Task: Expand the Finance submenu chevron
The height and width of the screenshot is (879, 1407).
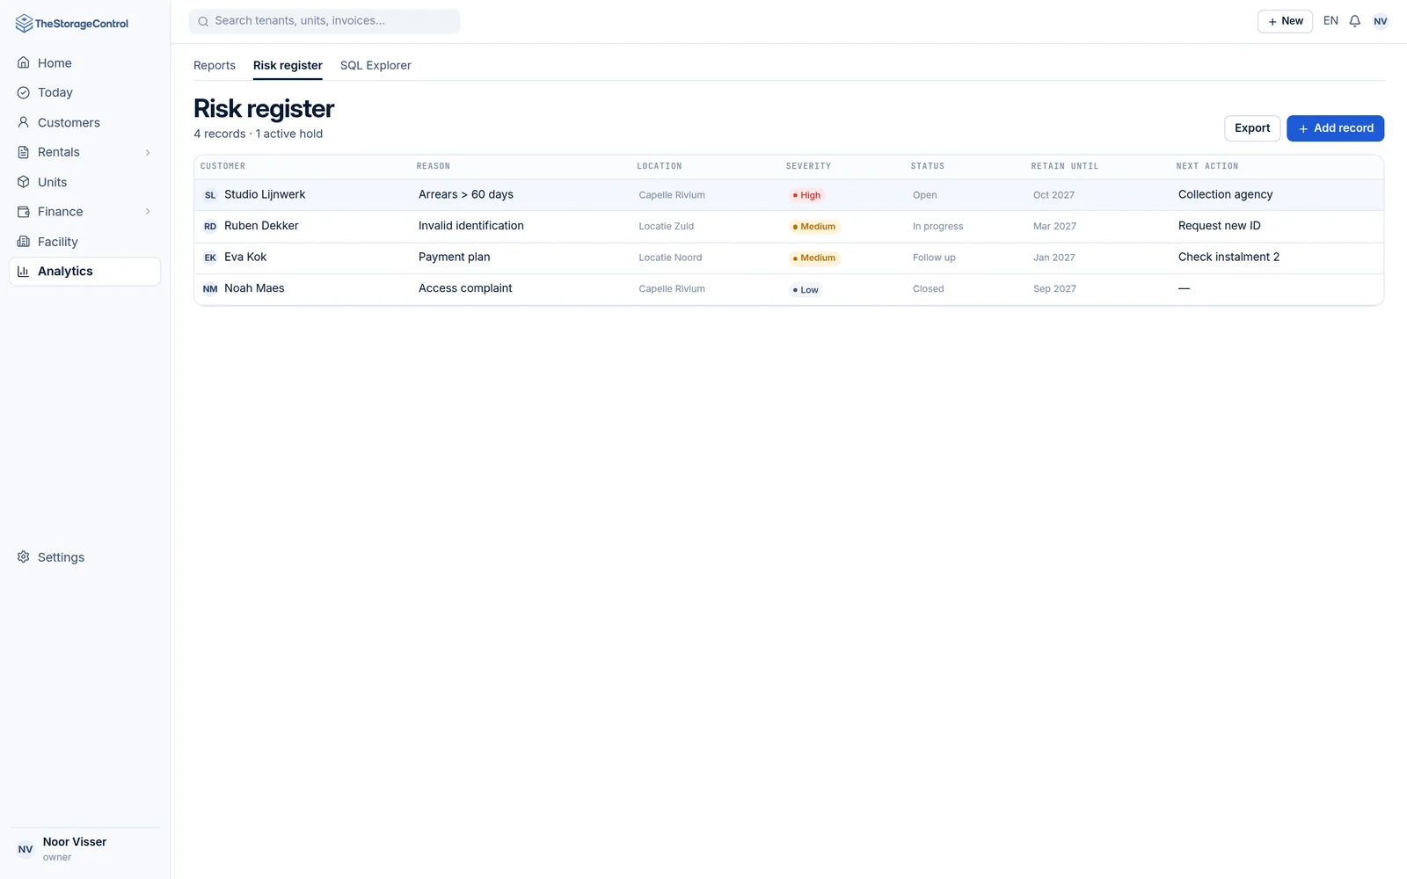Action: (148, 212)
